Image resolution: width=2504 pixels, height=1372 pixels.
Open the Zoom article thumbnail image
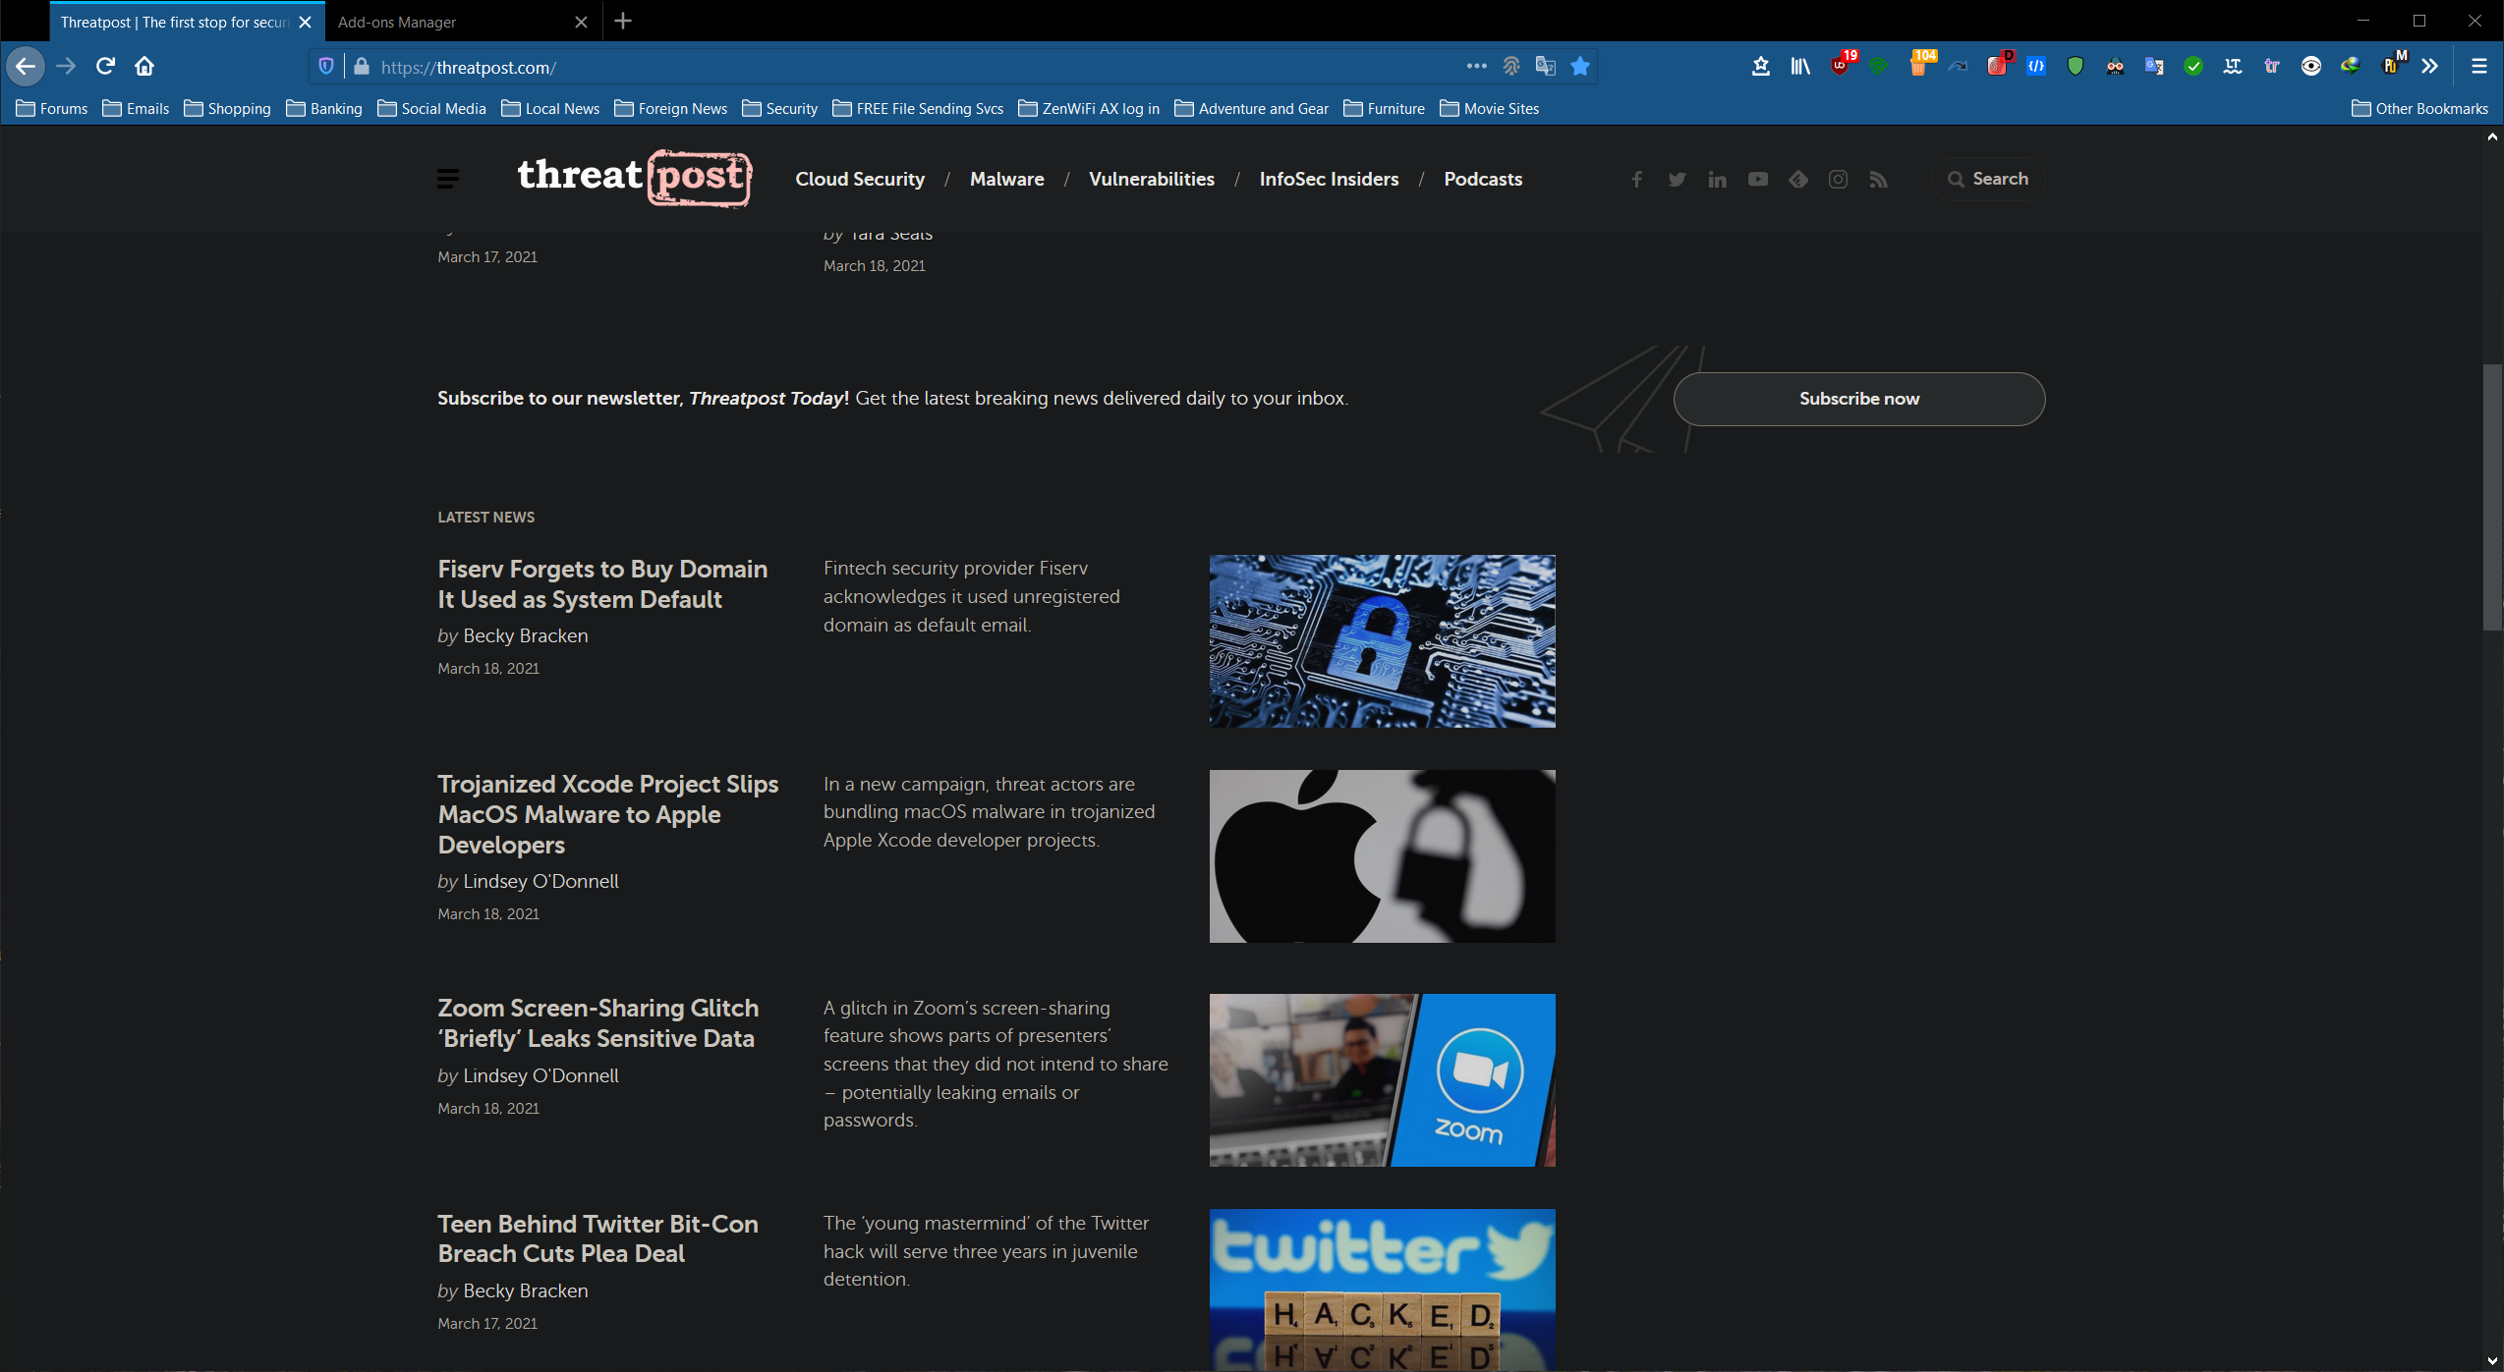pos(1382,1079)
